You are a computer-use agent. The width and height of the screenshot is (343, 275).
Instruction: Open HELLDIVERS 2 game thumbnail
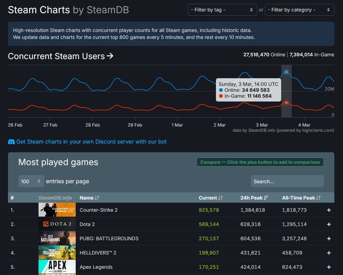(57, 252)
